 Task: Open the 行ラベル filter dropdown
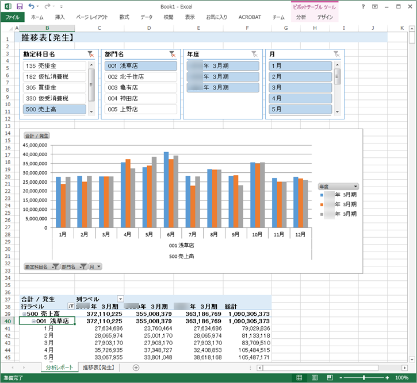[71, 306]
